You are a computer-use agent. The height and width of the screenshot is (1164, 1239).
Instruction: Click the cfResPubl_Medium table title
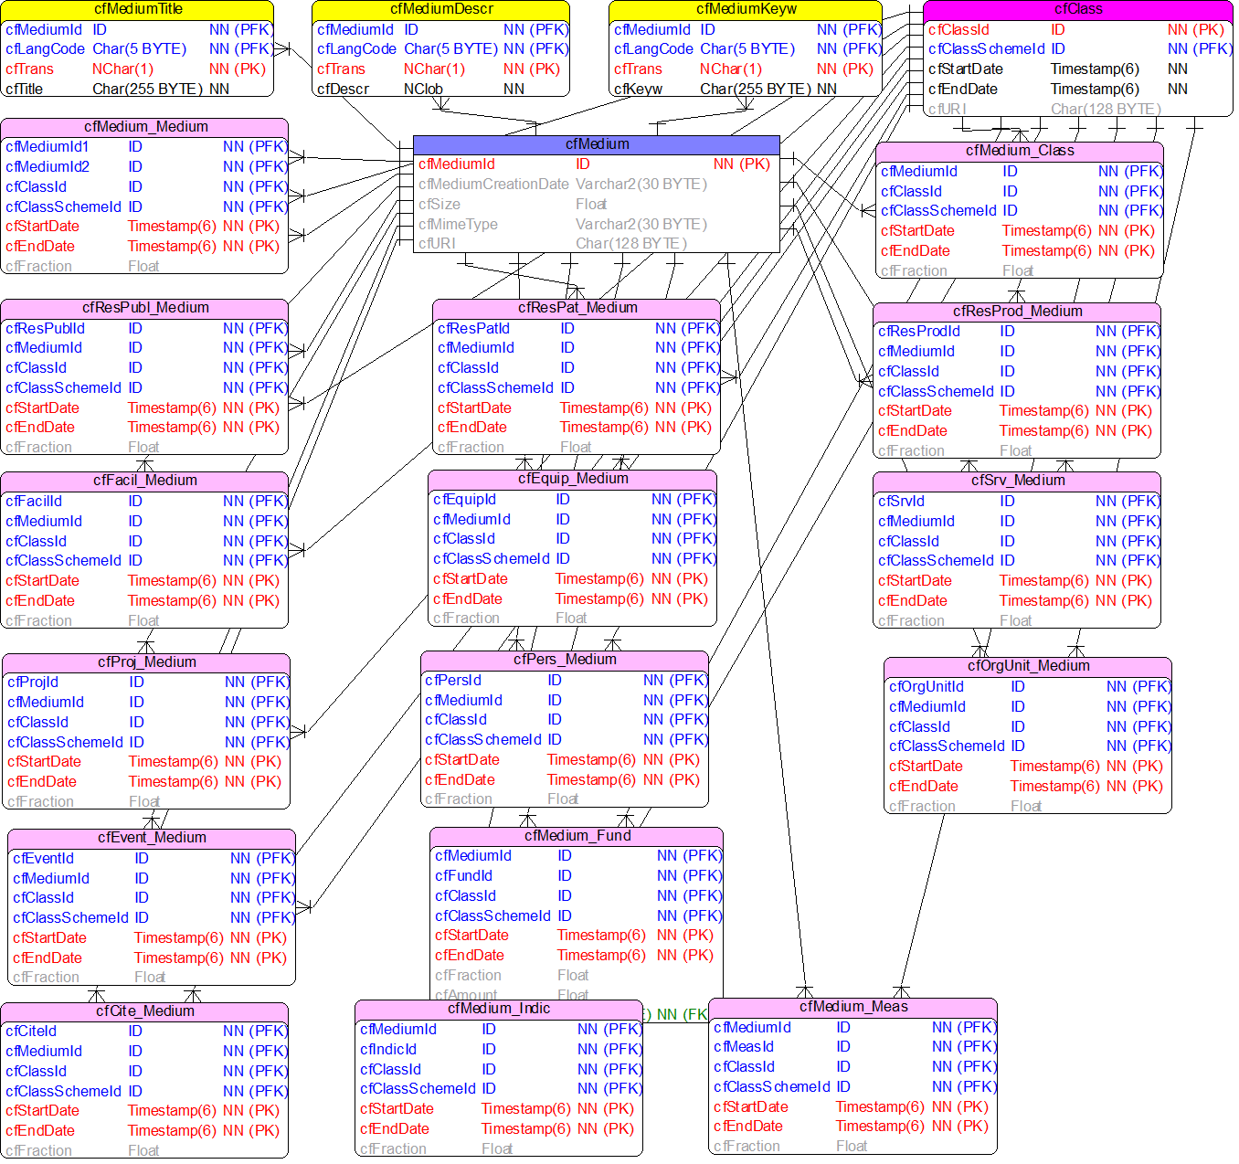pyautogui.click(x=145, y=308)
